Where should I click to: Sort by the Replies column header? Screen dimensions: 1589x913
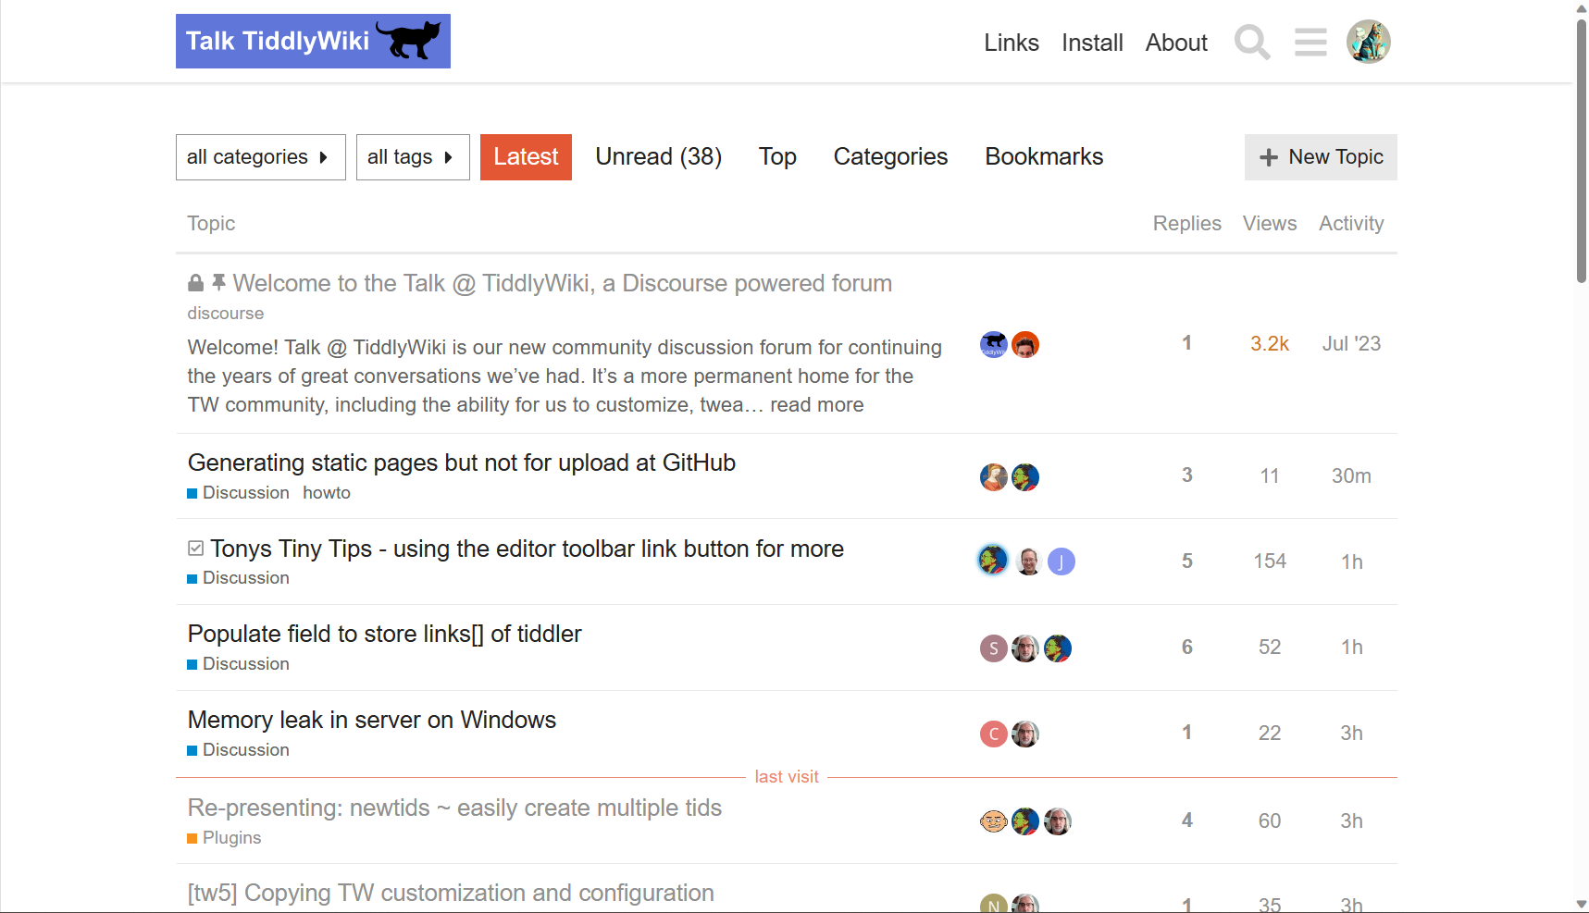tap(1186, 223)
